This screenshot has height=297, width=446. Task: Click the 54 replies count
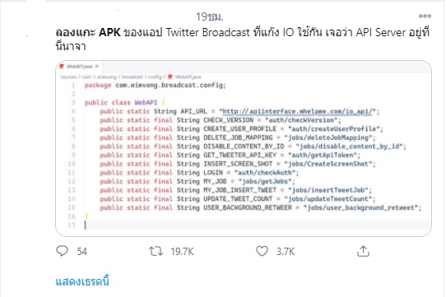[x=82, y=252]
